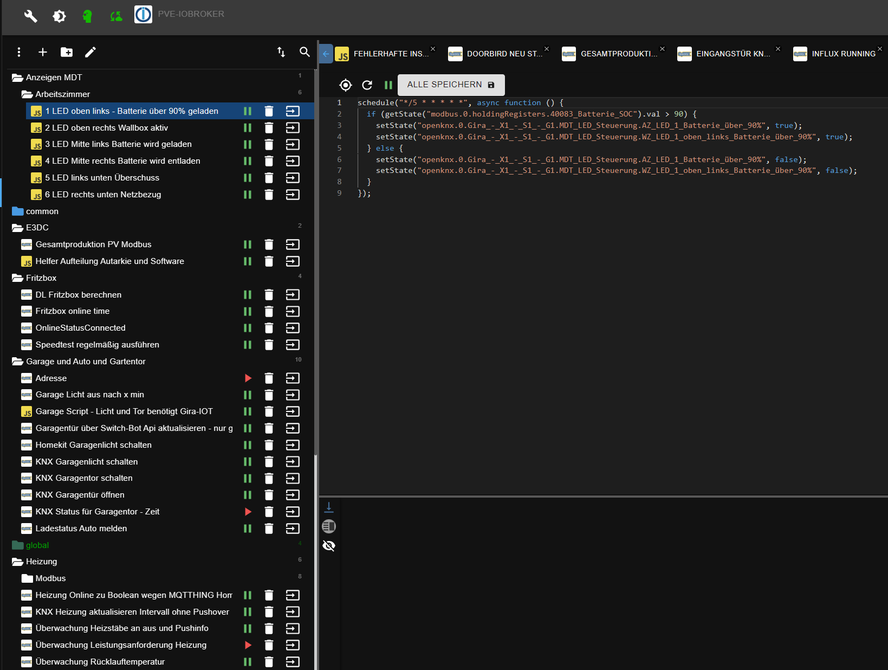
Task: Pause the current script in editor toolbar
Action: click(x=388, y=85)
